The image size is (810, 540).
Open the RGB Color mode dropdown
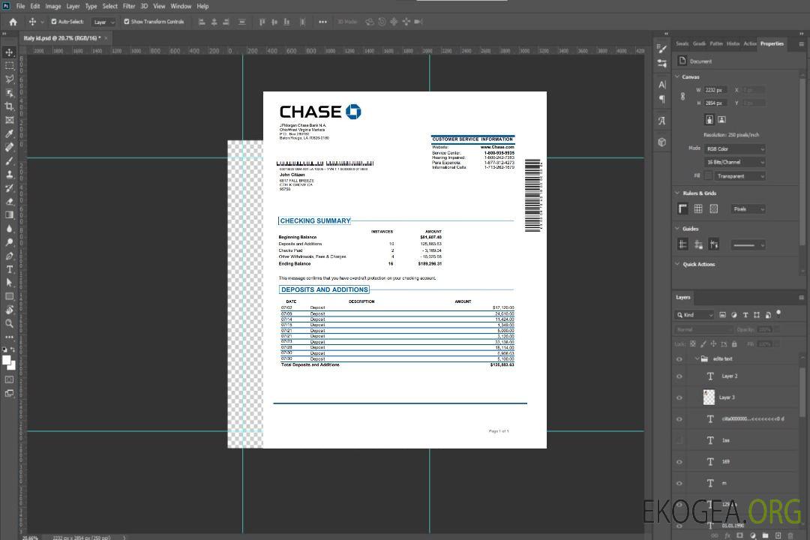tap(735, 148)
